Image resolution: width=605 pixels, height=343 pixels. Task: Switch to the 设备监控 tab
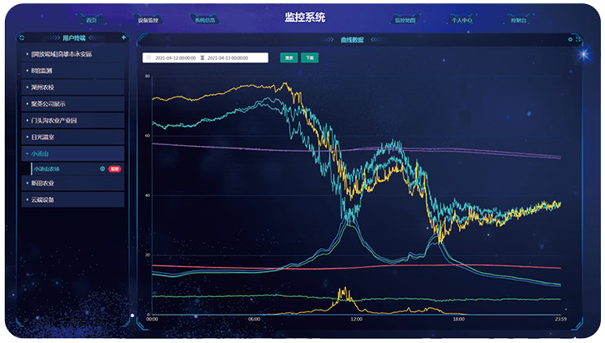tap(149, 19)
